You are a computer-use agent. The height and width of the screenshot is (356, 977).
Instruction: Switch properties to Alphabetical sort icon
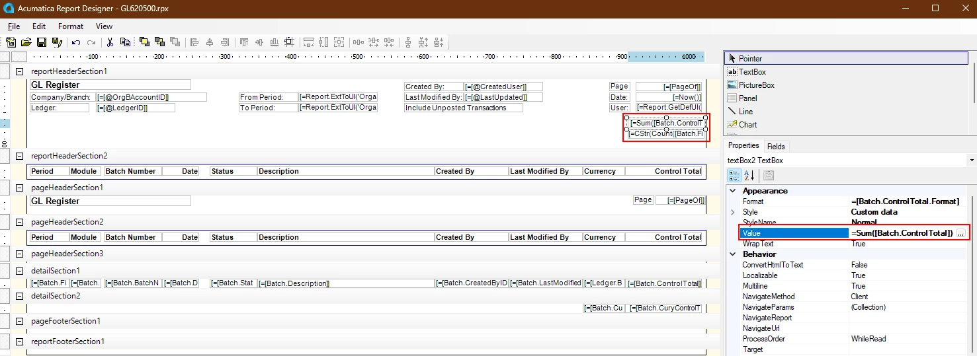[x=749, y=175]
